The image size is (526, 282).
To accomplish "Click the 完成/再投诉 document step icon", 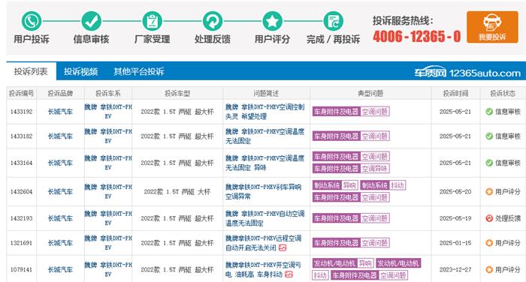I will pyautogui.click(x=333, y=21).
